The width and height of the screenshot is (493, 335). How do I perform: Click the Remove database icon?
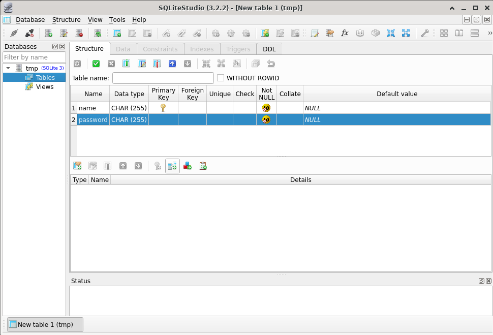tap(79, 33)
